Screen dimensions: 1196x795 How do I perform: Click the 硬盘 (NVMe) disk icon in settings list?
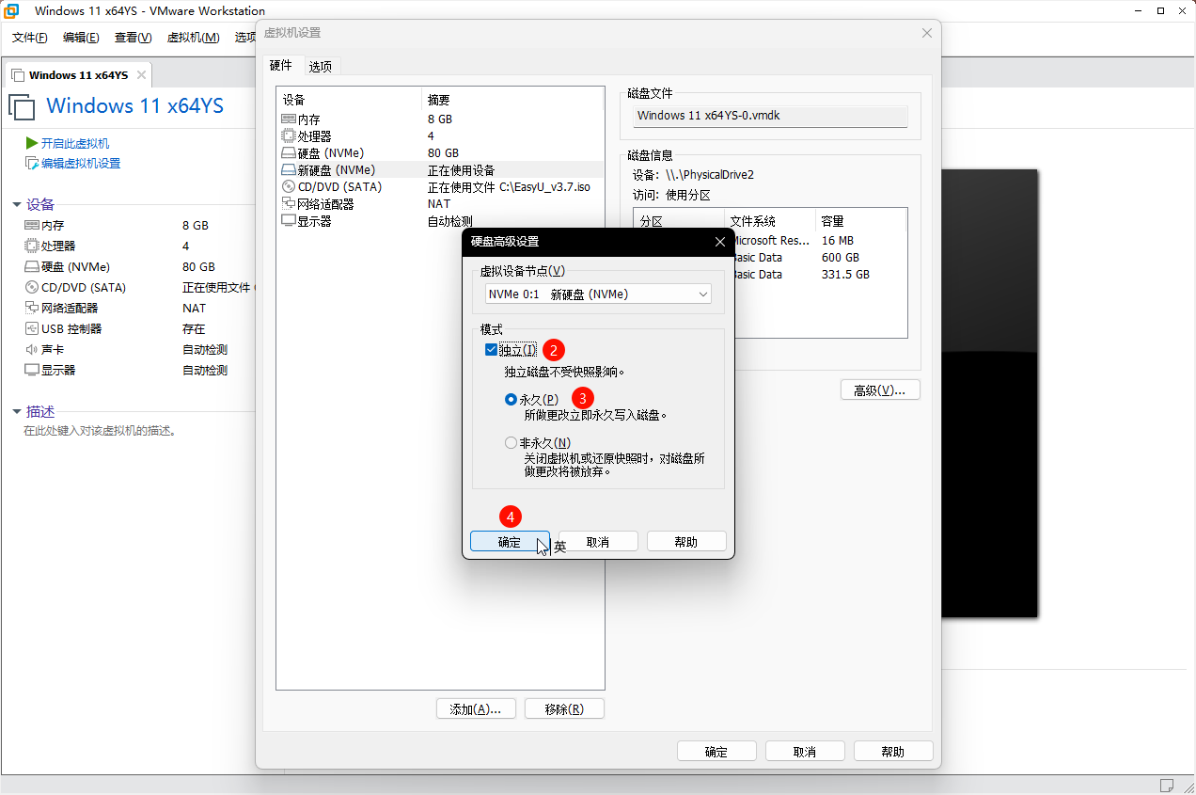click(289, 153)
